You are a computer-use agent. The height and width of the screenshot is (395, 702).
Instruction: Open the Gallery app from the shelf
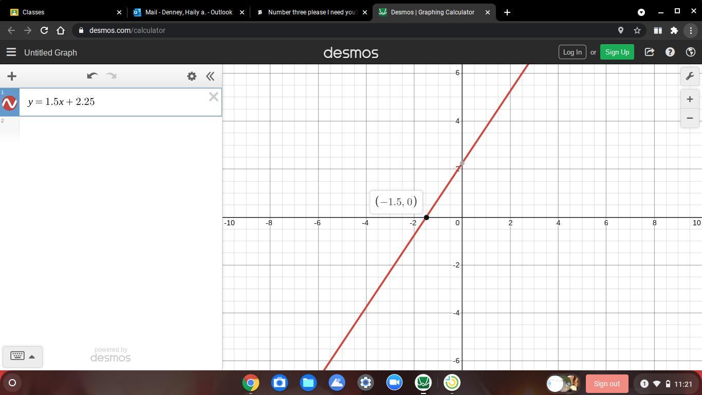(337, 383)
